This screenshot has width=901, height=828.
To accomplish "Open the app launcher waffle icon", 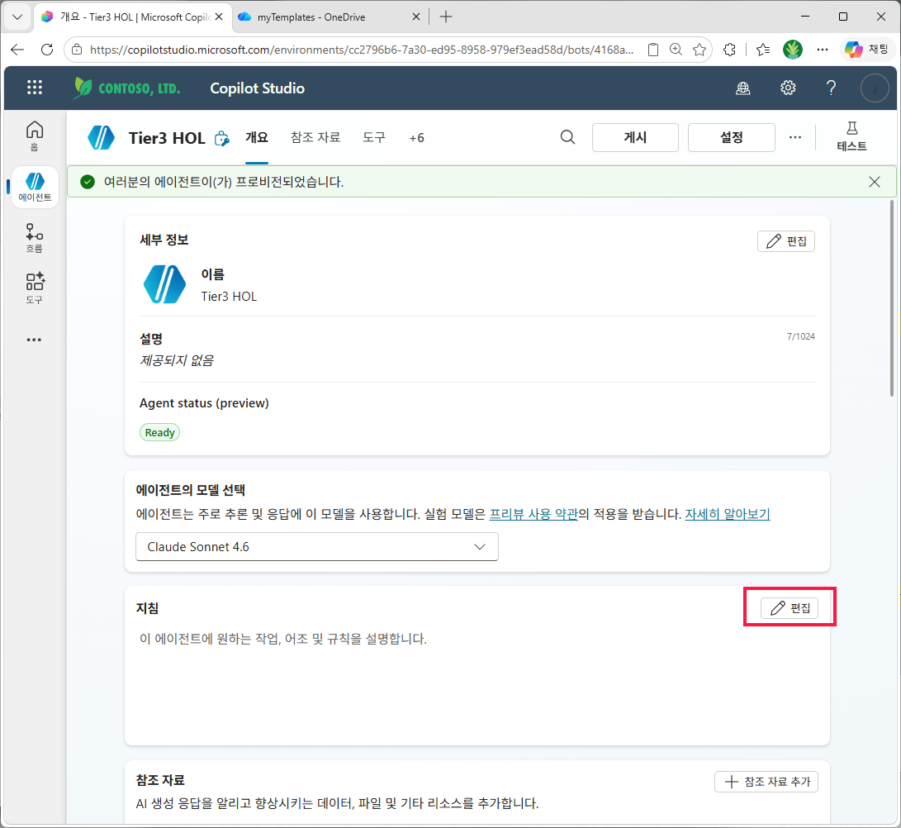I will tap(35, 88).
